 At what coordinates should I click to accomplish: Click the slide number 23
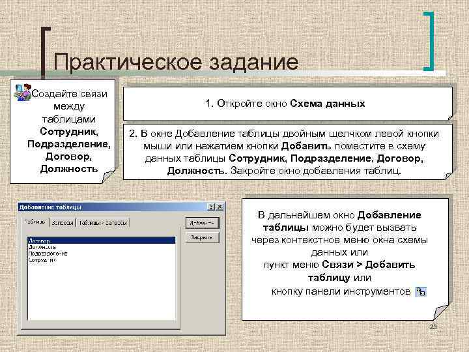click(x=433, y=327)
